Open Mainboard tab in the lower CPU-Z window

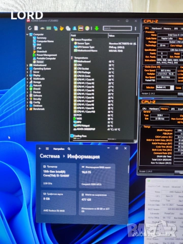pos(154,109)
